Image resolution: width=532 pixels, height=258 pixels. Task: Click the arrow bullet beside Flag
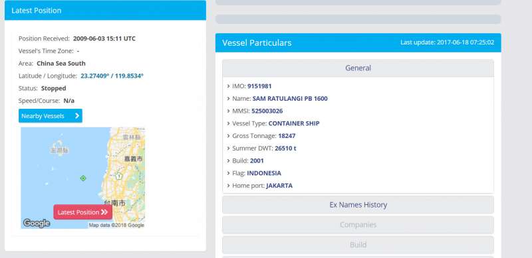pyautogui.click(x=228, y=173)
